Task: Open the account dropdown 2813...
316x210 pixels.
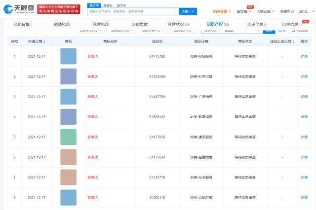Action: pos(307,11)
